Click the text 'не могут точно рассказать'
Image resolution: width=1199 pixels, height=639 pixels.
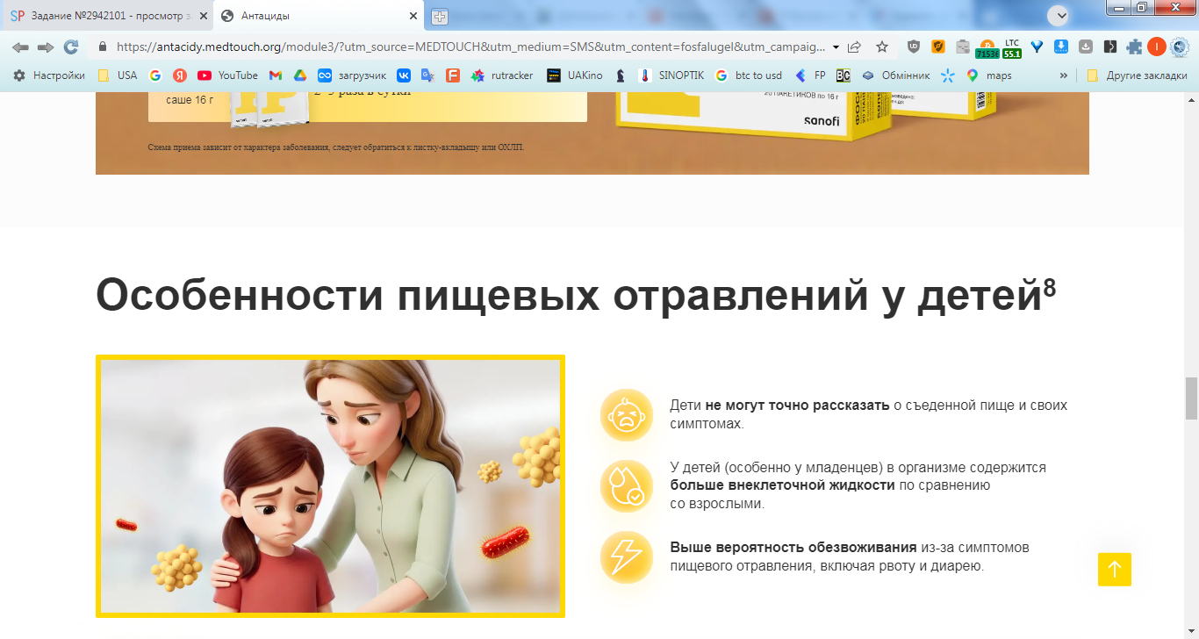[x=797, y=406]
